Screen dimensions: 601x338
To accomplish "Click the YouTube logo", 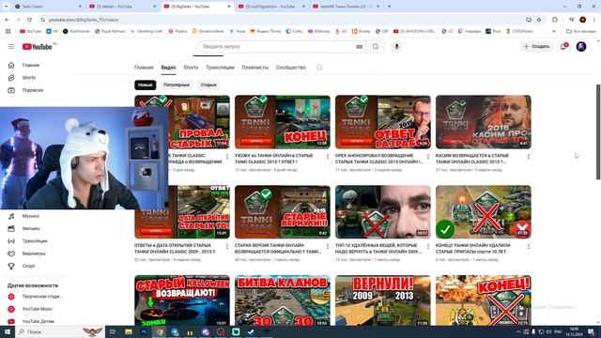I will tap(38, 47).
